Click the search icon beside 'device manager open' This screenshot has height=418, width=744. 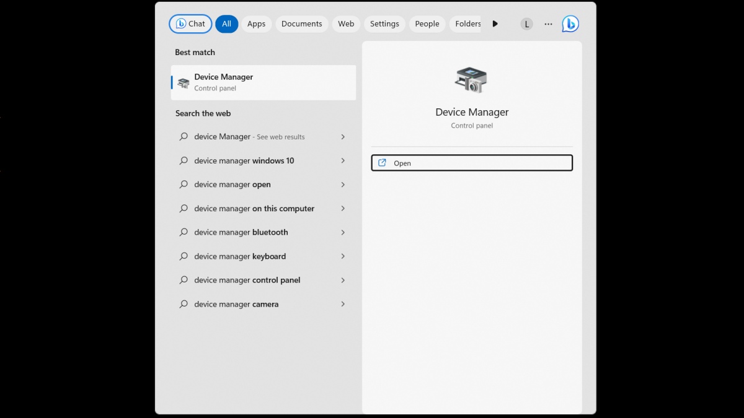pos(184,185)
